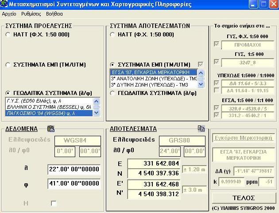The width and height of the screenshot is (279, 213).
Task: Click the E' result 331 642.468 field
Action: point(154,184)
